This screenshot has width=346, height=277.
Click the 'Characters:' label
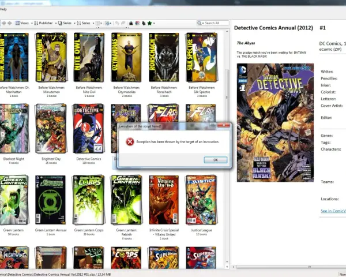click(331, 149)
